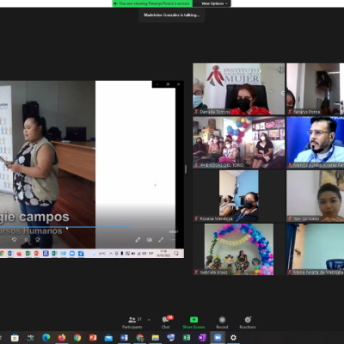This screenshot has height=344, width=344.
Task: Open the Chat panel with unread badge
Action: tap(166, 322)
